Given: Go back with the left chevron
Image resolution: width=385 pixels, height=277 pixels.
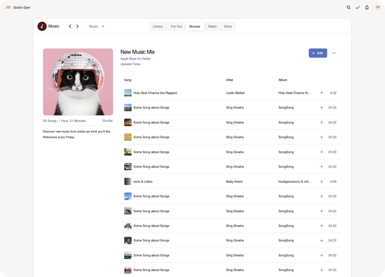Looking at the screenshot, I should click(70, 26).
